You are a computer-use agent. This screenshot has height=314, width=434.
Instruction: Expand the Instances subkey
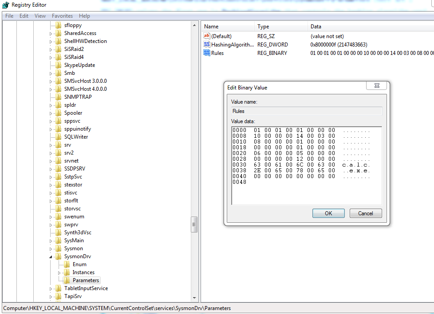(x=59, y=273)
